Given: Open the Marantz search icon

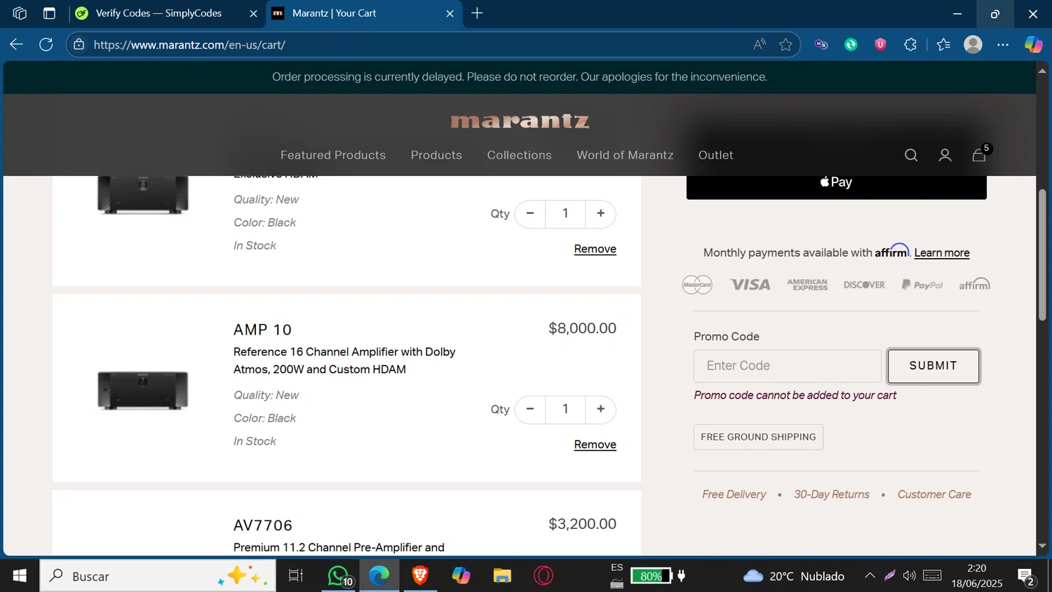Looking at the screenshot, I should click(x=911, y=155).
